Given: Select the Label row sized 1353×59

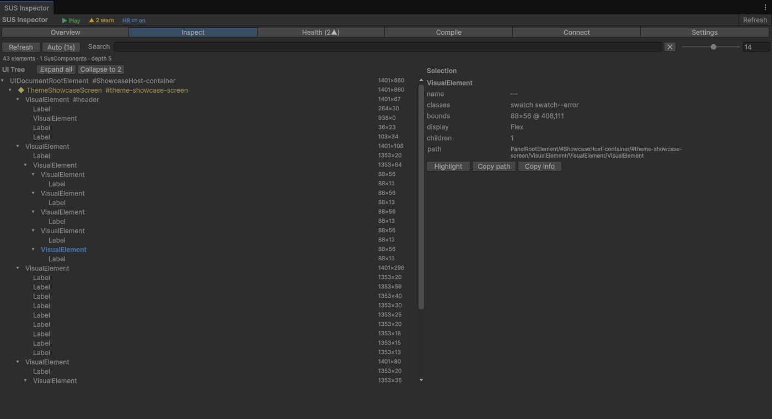Looking at the screenshot, I should pyautogui.click(x=210, y=287).
